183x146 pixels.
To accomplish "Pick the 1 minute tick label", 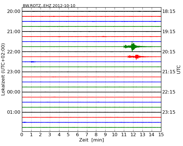I will click(x=31, y=135).
